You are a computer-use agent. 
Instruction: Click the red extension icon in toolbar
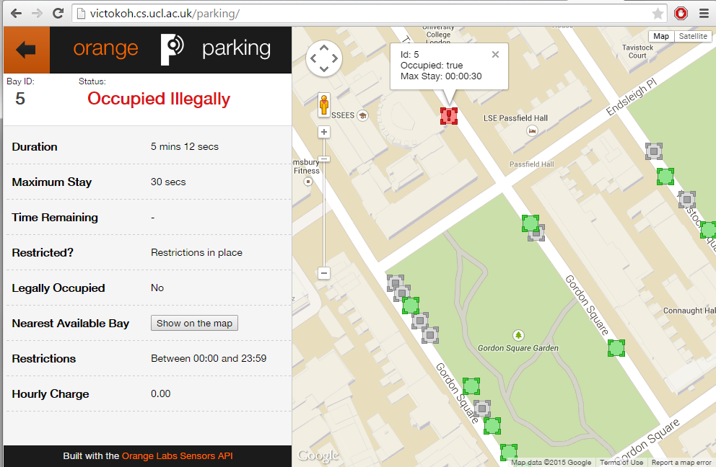pyautogui.click(x=681, y=14)
